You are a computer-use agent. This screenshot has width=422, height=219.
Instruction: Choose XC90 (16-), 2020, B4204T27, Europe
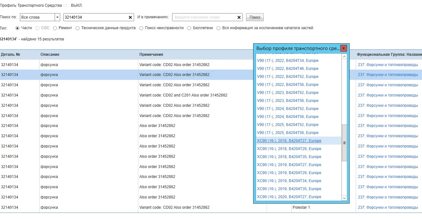point(289,197)
